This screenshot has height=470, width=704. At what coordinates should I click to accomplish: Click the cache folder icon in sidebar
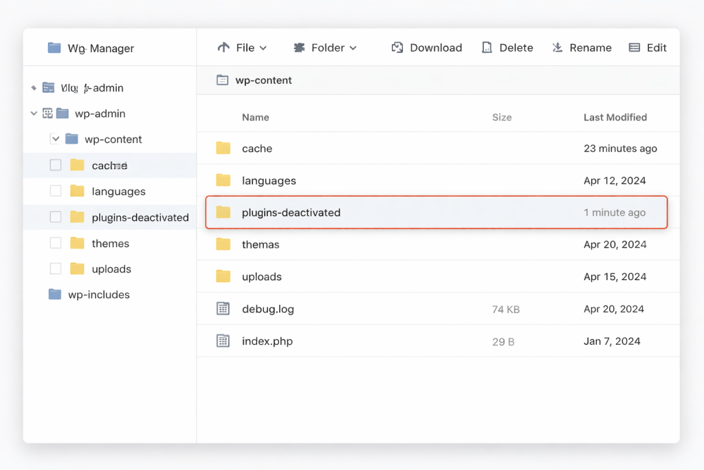pos(77,165)
